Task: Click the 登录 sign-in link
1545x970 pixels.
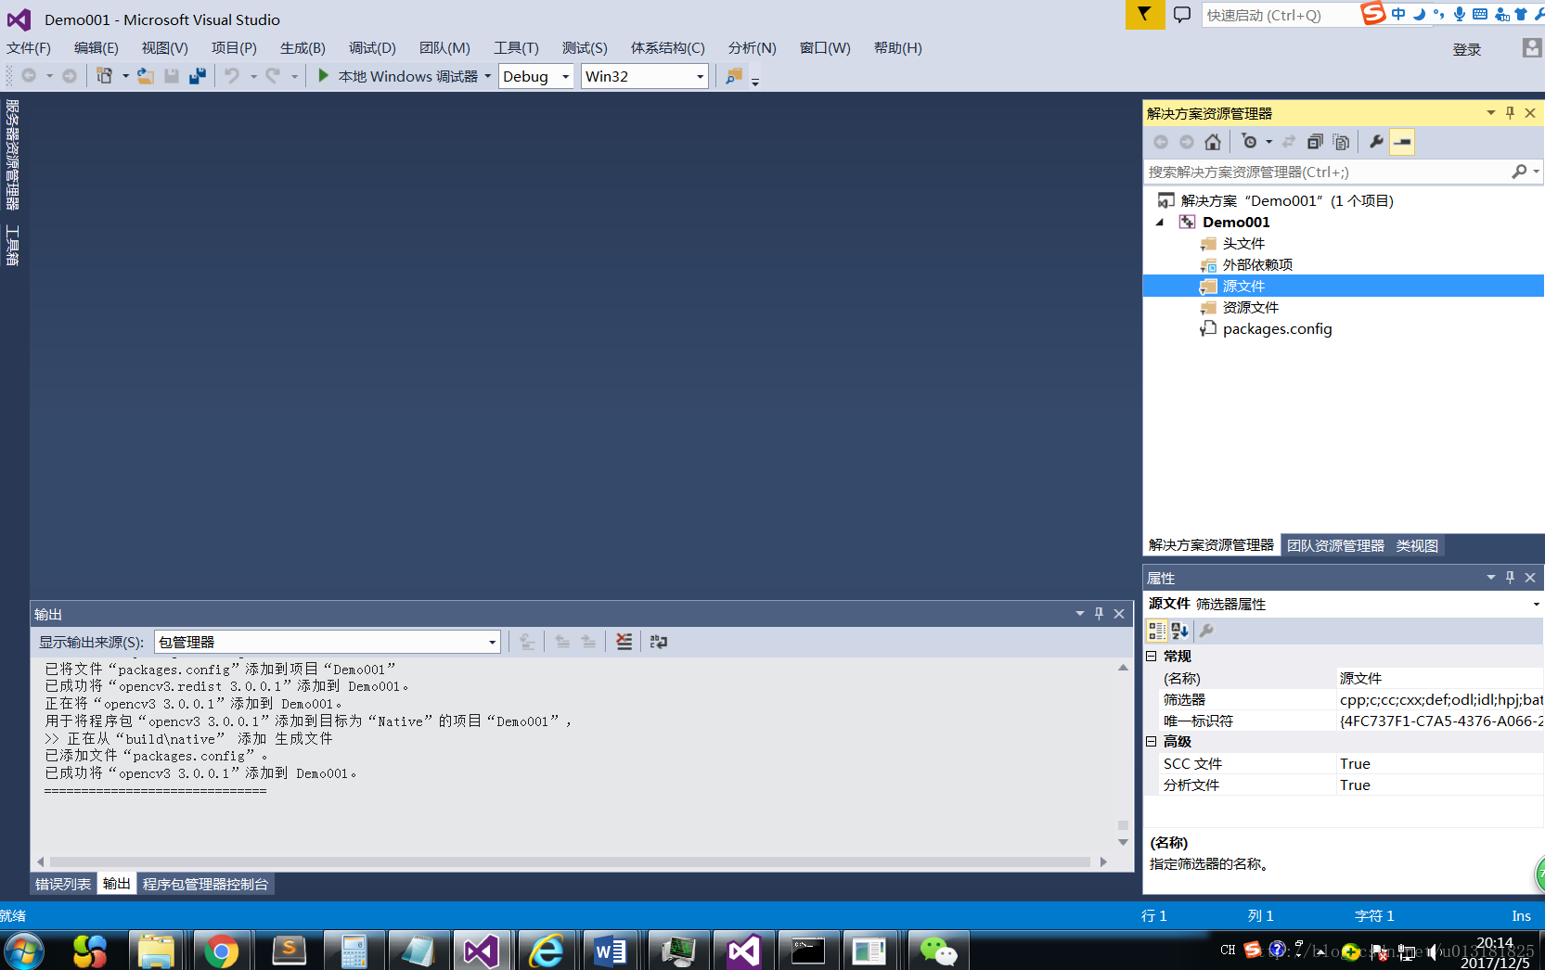Action: pyautogui.click(x=1466, y=49)
